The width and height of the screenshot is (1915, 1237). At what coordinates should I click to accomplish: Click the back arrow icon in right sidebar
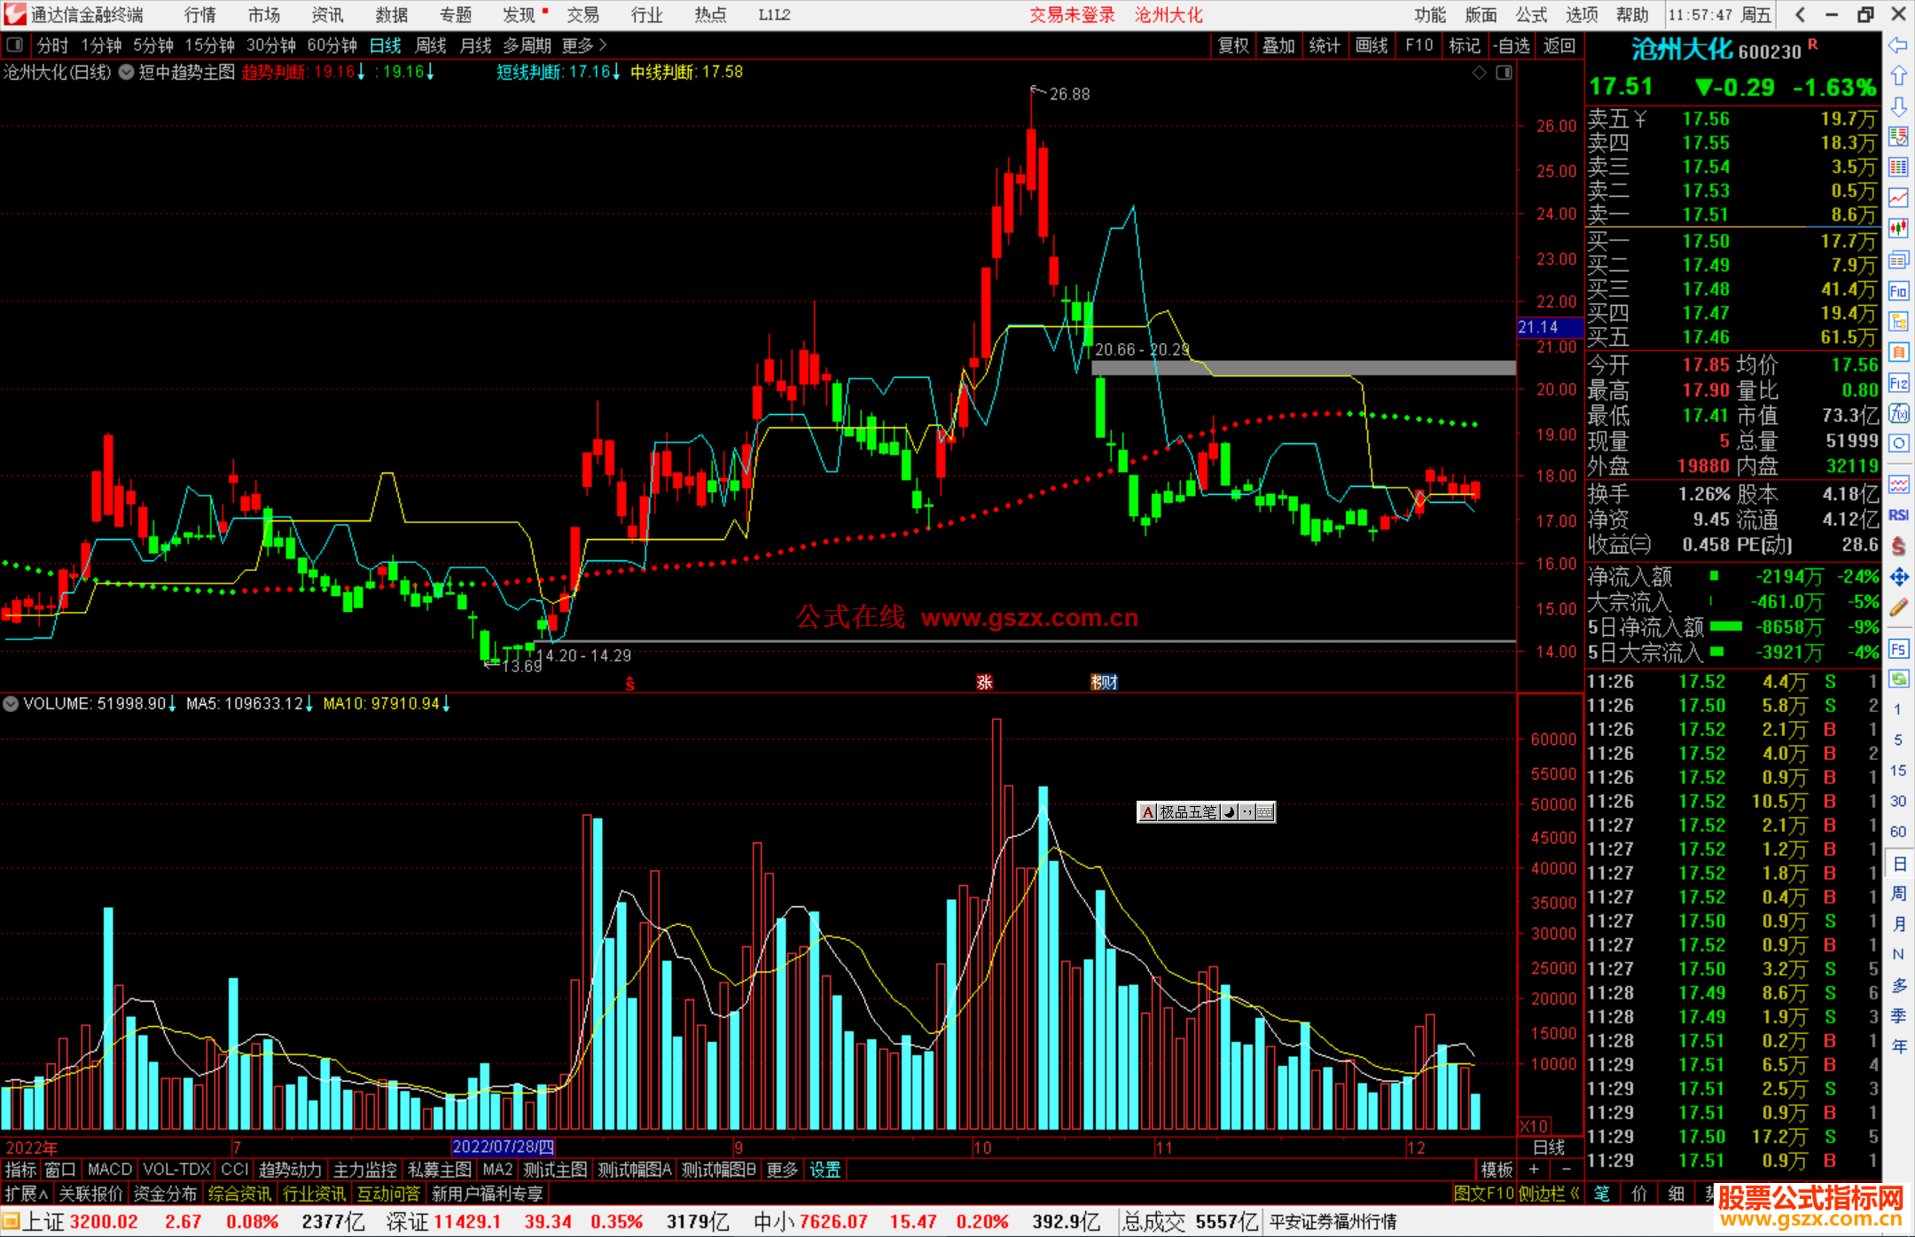coord(1898,45)
